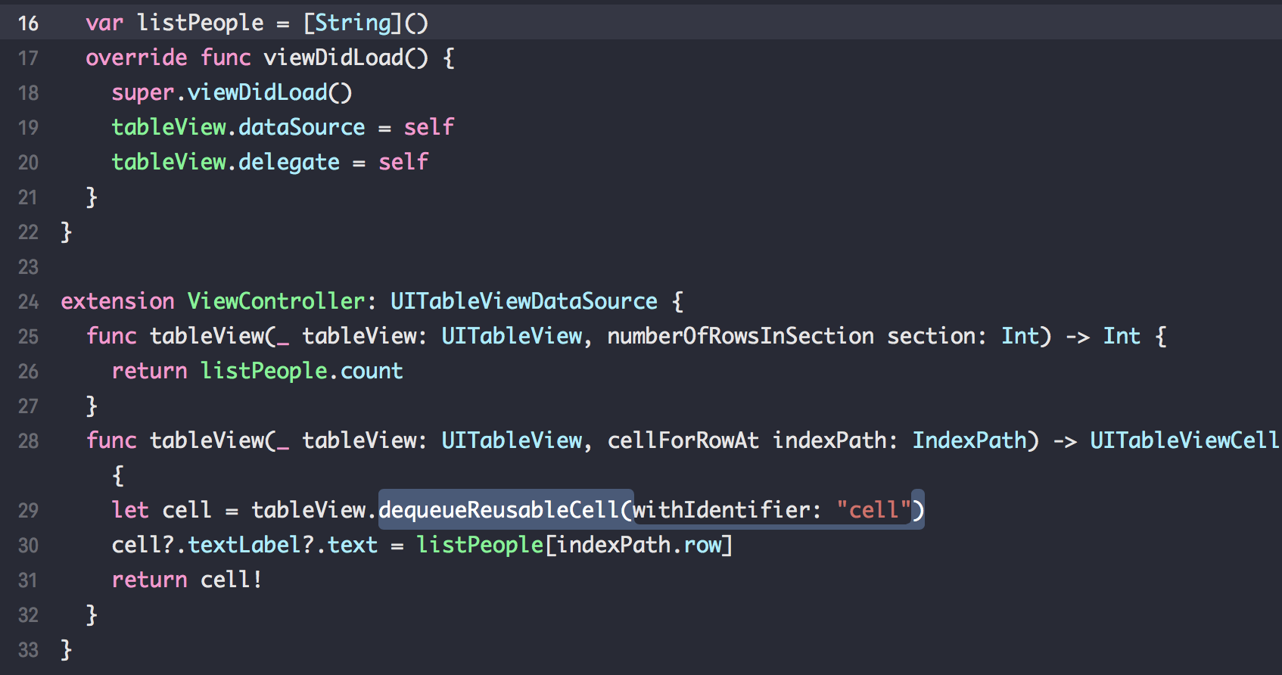Click the 'return' keyword on line 26
1282x675 pixels.
(149, 371)
